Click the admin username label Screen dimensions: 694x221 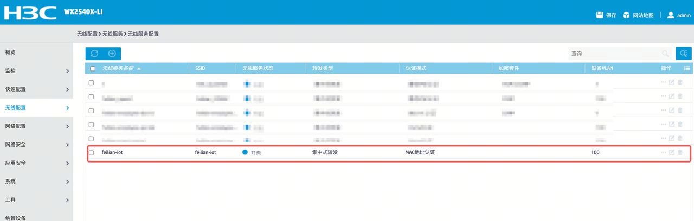683,15
